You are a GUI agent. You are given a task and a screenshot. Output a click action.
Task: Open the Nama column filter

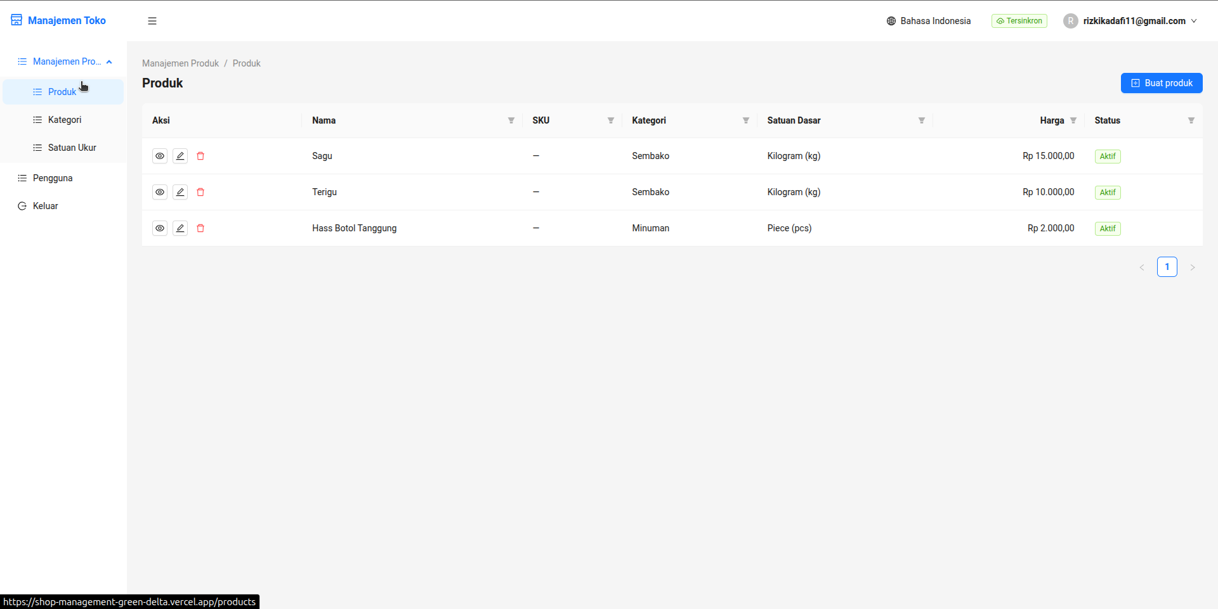coord(511,120)
